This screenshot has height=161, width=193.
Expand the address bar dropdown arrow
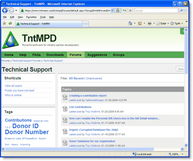click(112, 11)
